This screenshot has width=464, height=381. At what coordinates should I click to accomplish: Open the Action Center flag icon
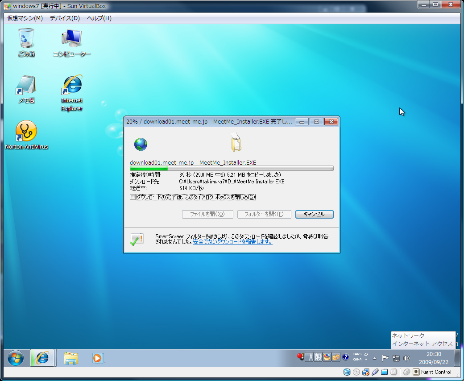pyautogui.click(x=385, y=358)
